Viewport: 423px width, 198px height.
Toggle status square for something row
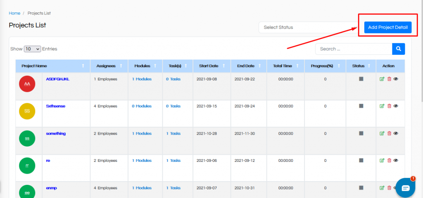361,133
